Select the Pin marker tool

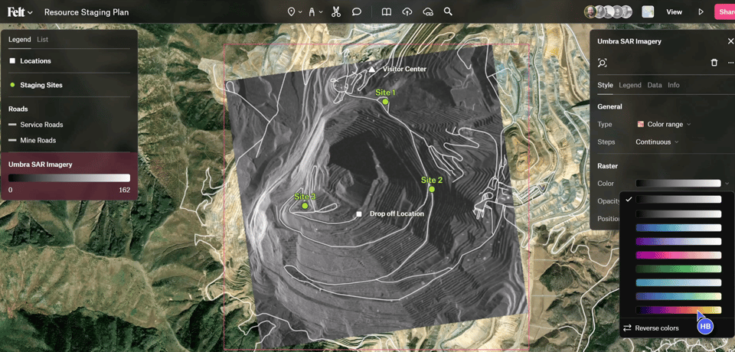coord(291,11)
